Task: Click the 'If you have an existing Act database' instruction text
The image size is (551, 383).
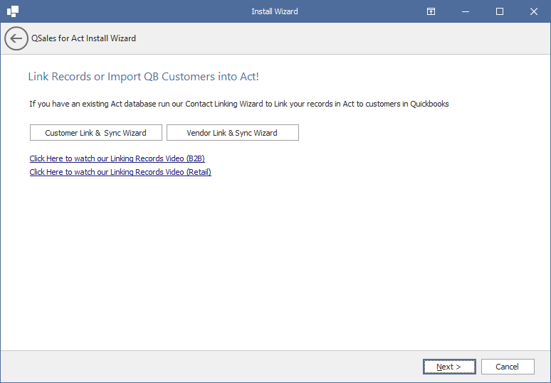Action: click(239, 104)
